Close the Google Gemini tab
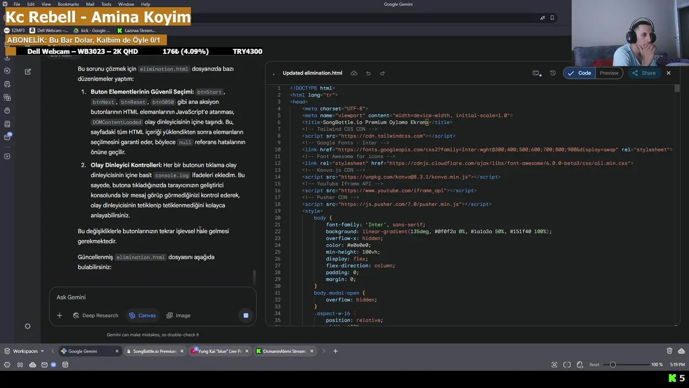 click(117, 351)
